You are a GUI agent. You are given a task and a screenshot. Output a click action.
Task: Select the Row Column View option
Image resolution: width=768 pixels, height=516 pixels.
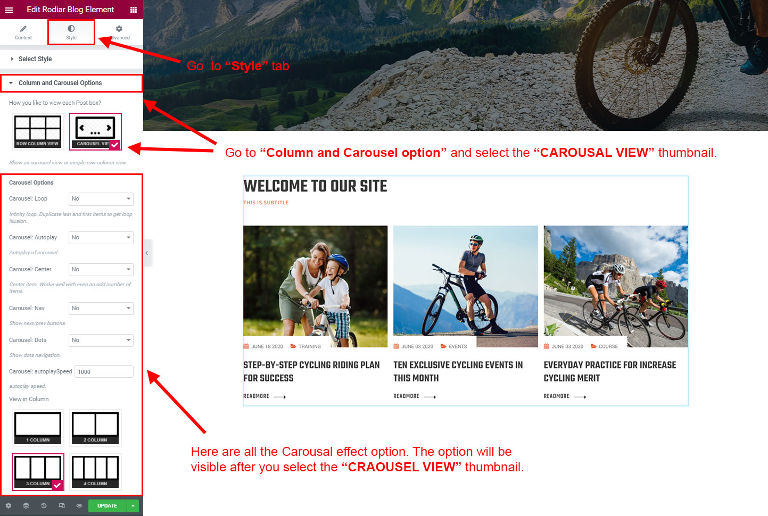37,131
